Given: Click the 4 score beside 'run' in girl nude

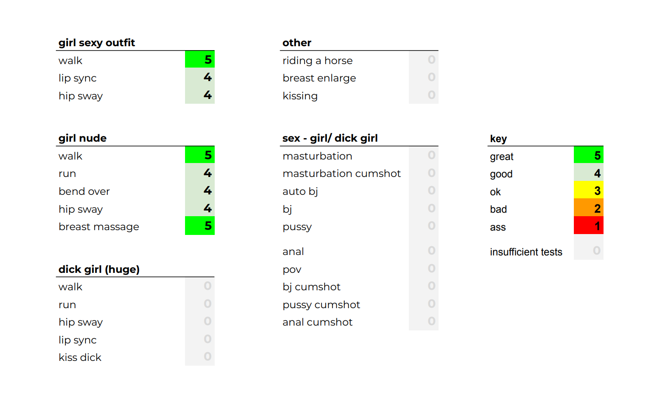Looking at the screenshot, I should tap(199, 173).
